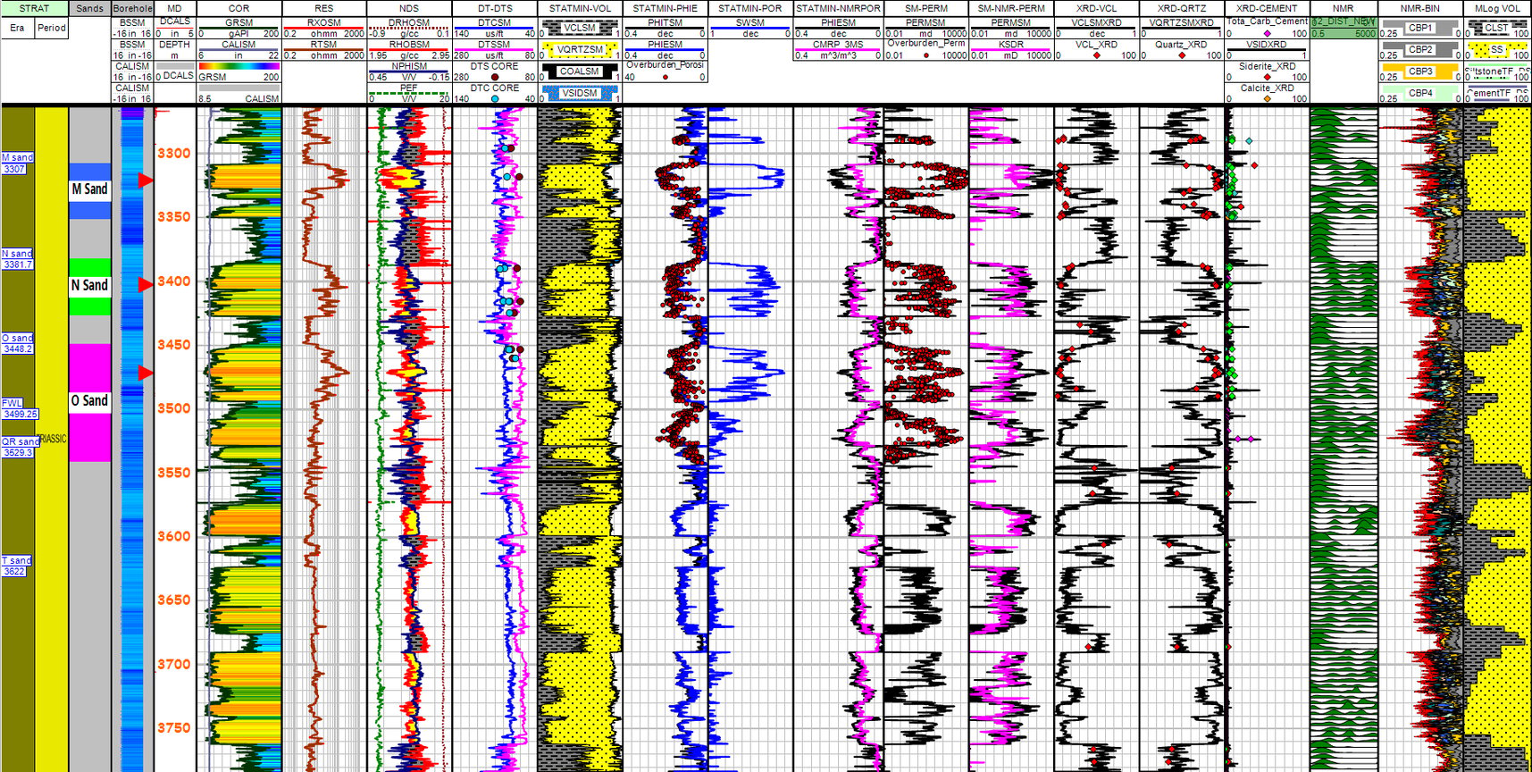Click the green N Sand zone block
Screen dimensions: 1532x772
pos(89,287)
